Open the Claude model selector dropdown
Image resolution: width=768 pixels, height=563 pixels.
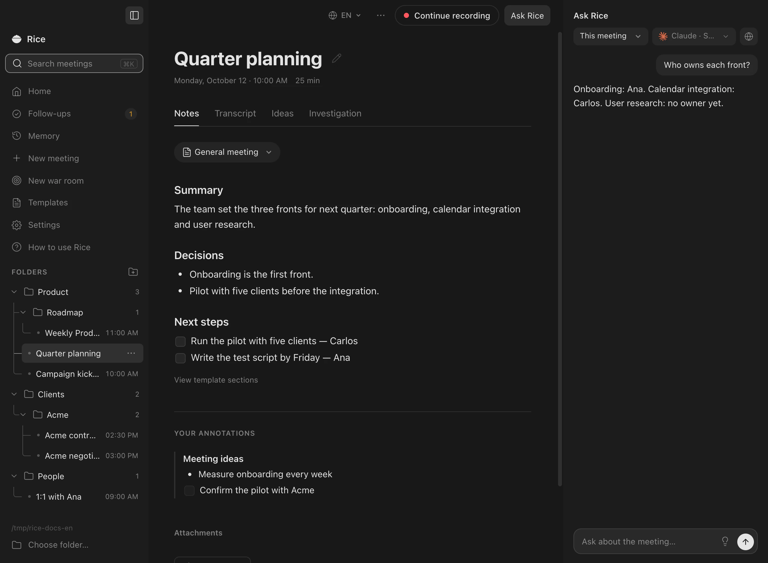[x=694, y=36]
